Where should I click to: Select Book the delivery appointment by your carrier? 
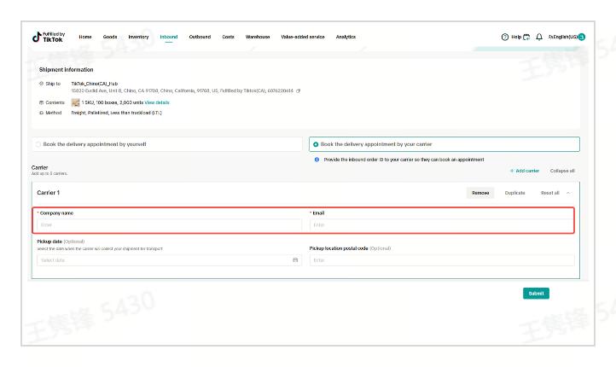pos(445,144)
